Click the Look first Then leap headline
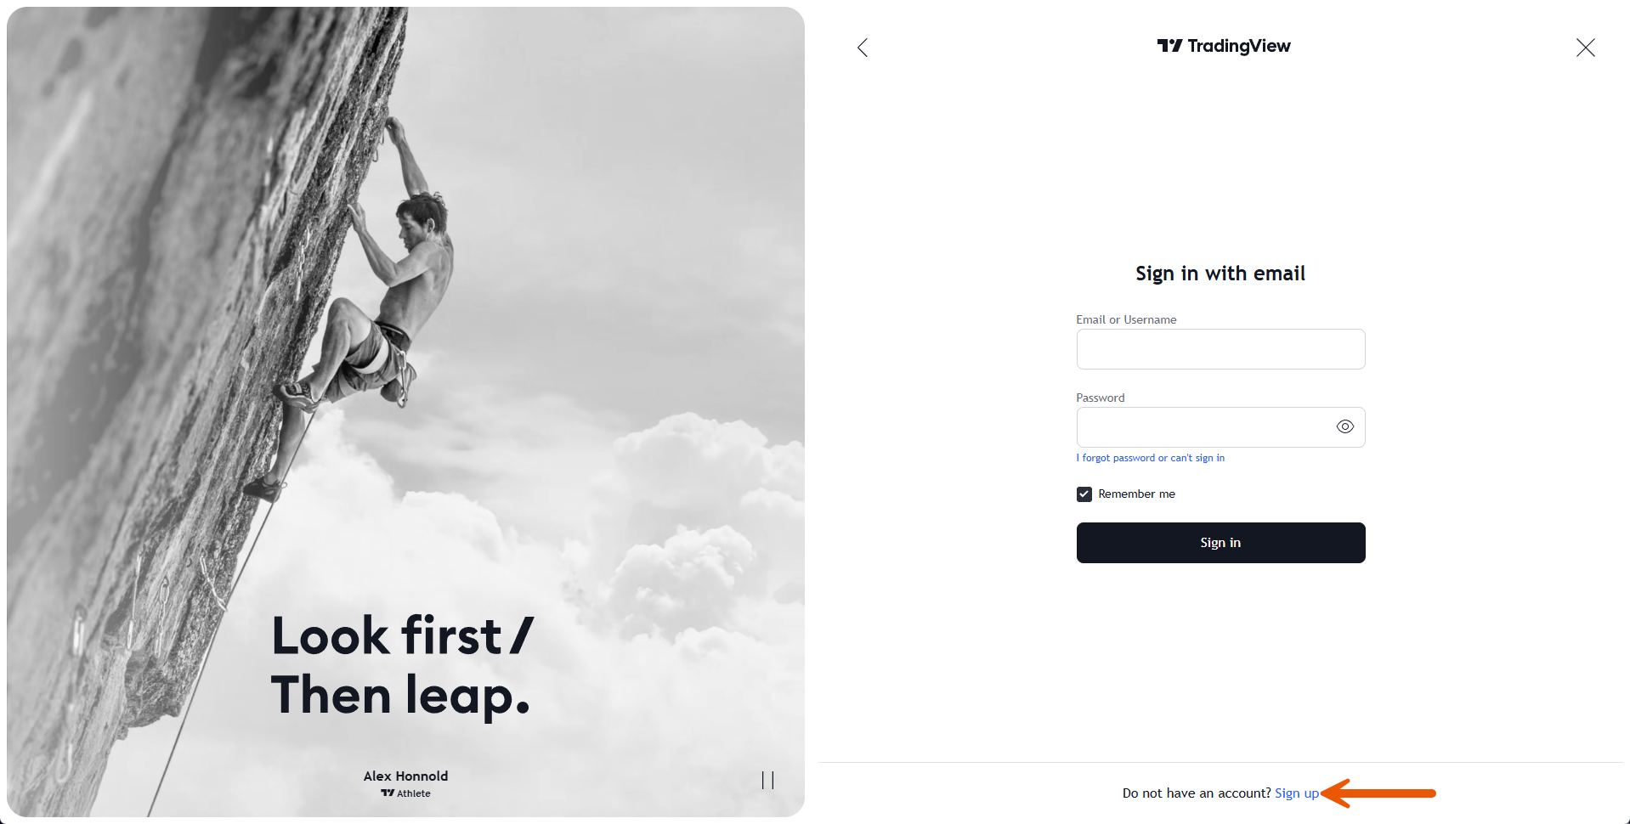The height and width of the screenshot is (824, 1630). click(x=402, y=666)
